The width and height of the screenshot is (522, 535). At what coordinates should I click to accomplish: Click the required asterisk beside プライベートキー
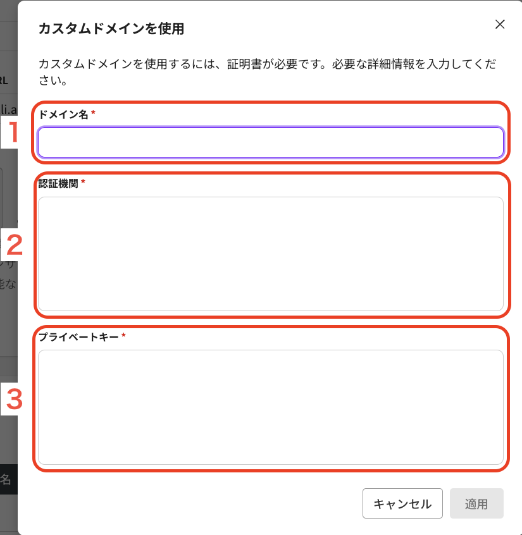(x=123, y=336)
